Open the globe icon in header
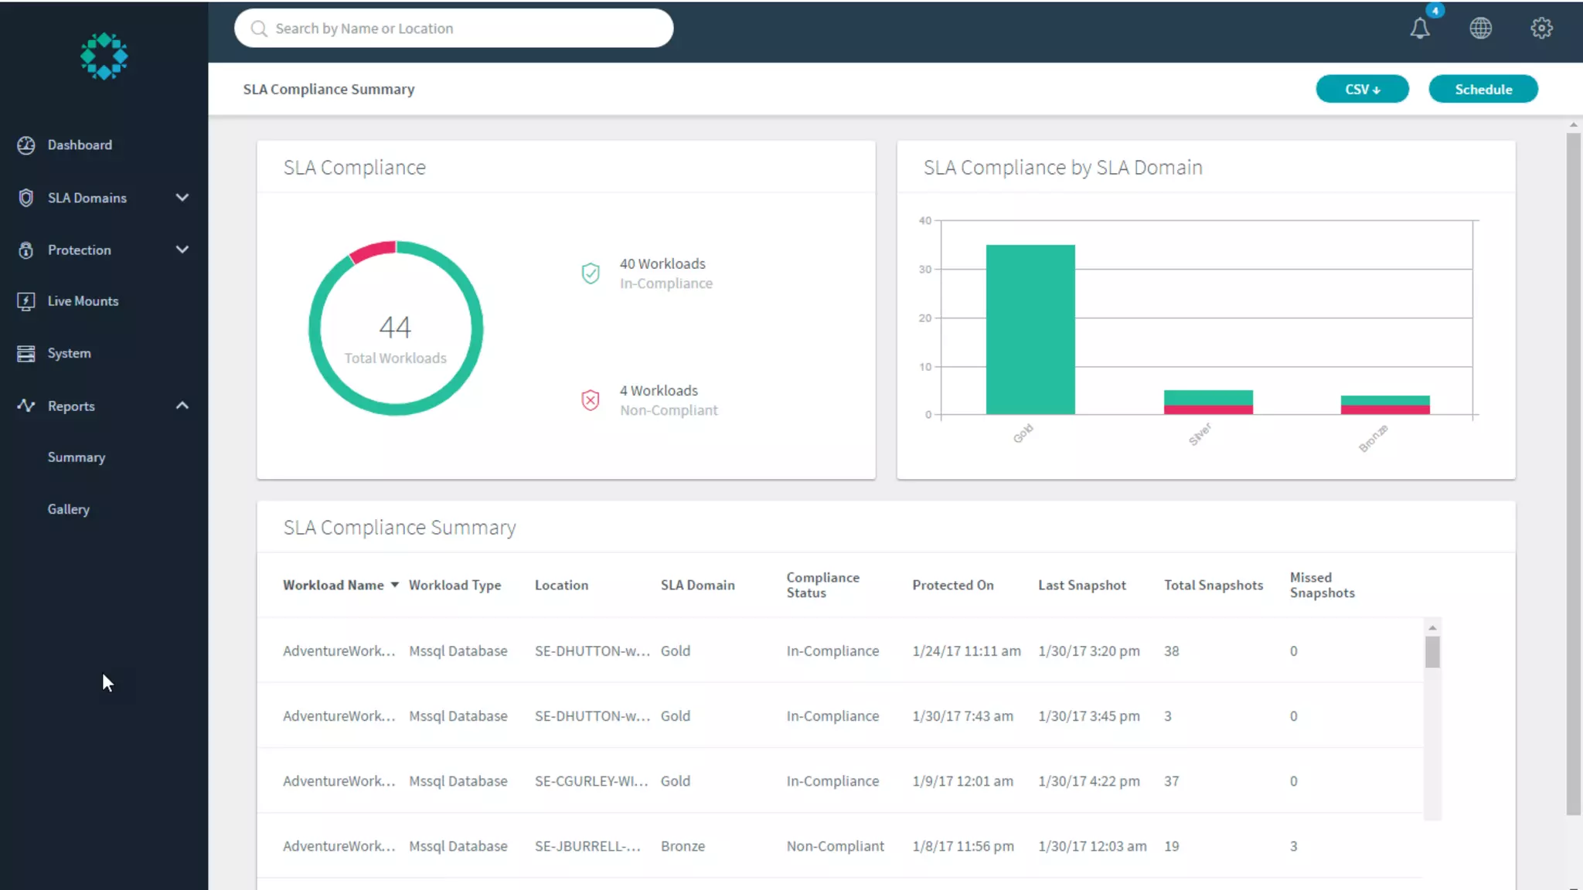 coord(1480,29)
